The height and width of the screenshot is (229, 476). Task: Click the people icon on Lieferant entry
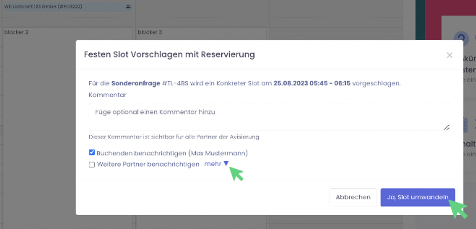128,7
